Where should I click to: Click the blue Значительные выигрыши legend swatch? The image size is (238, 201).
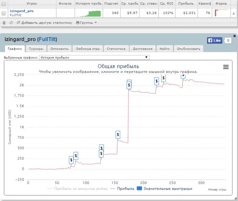[x=139, y=188]
